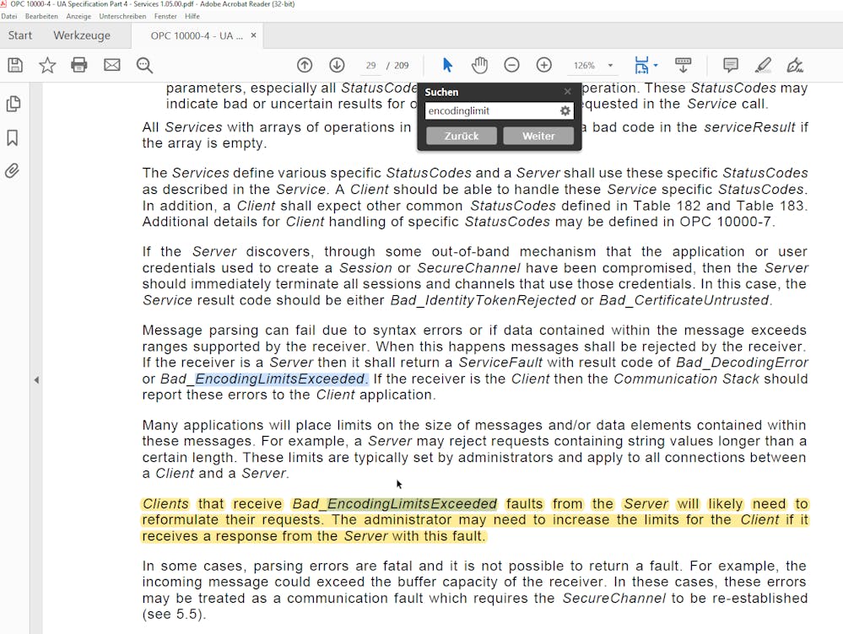Viewport: 843px width, 634px height.
Task: Go to next page with down arrow
Action: click(x=337, y=65)
